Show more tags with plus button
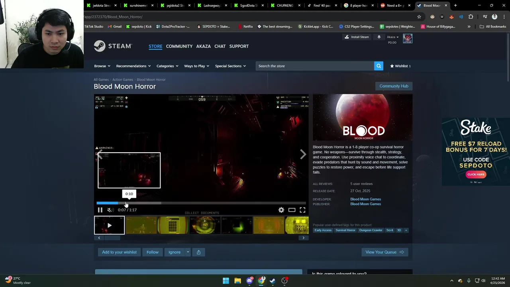 coord(406,230)
